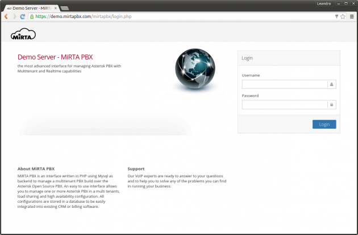Focus the Username input field

(x=285, y=84)
